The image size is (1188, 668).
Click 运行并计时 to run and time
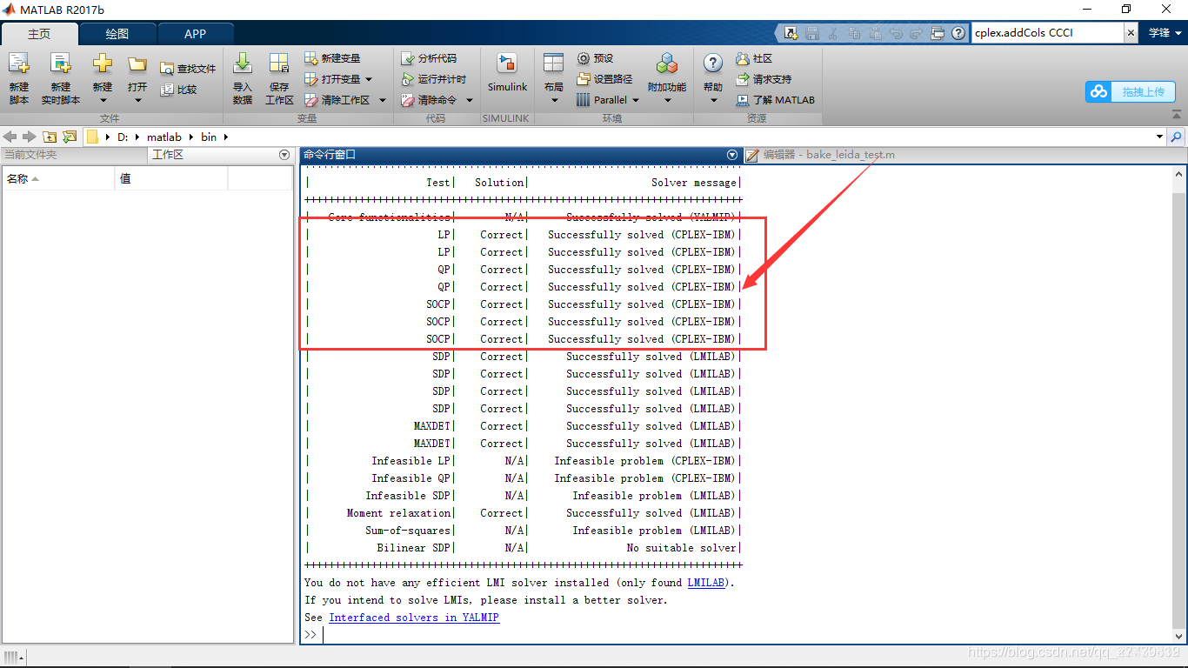pos(433,79)
